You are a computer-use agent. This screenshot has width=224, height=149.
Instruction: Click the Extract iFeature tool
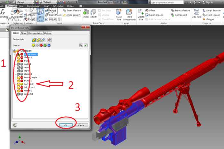(180, 11)
